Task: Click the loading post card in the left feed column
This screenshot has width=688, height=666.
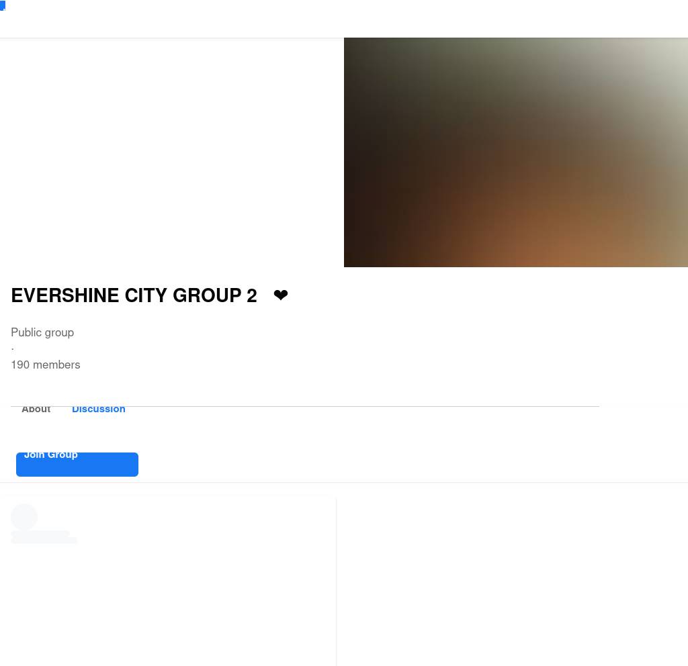Action: click(x=168, y=582)
